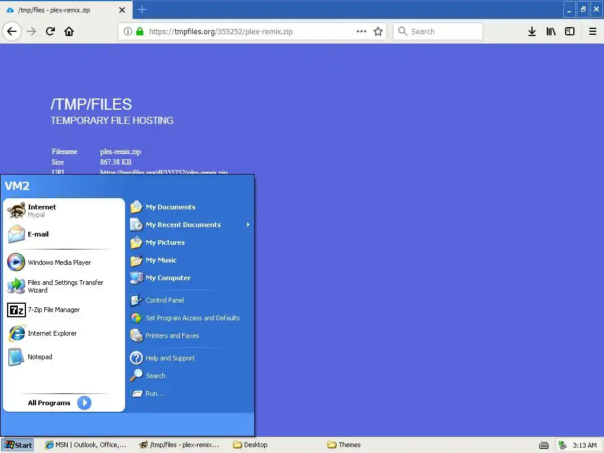This screenshot has height=453, width=604.
Task: Open Printers and Faxes
Action: coord(191,336)
